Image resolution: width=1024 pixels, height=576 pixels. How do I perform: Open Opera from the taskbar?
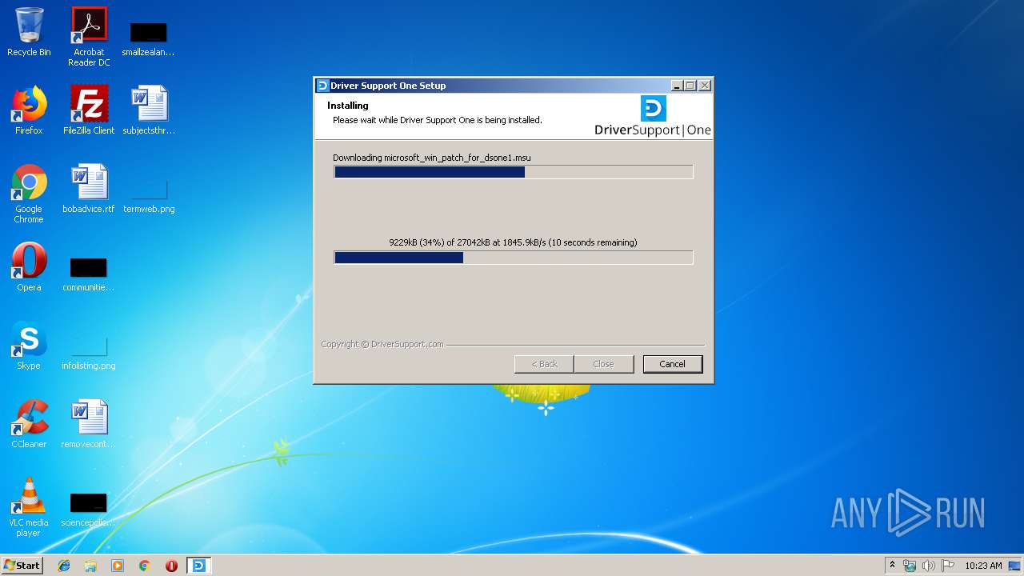171,566
